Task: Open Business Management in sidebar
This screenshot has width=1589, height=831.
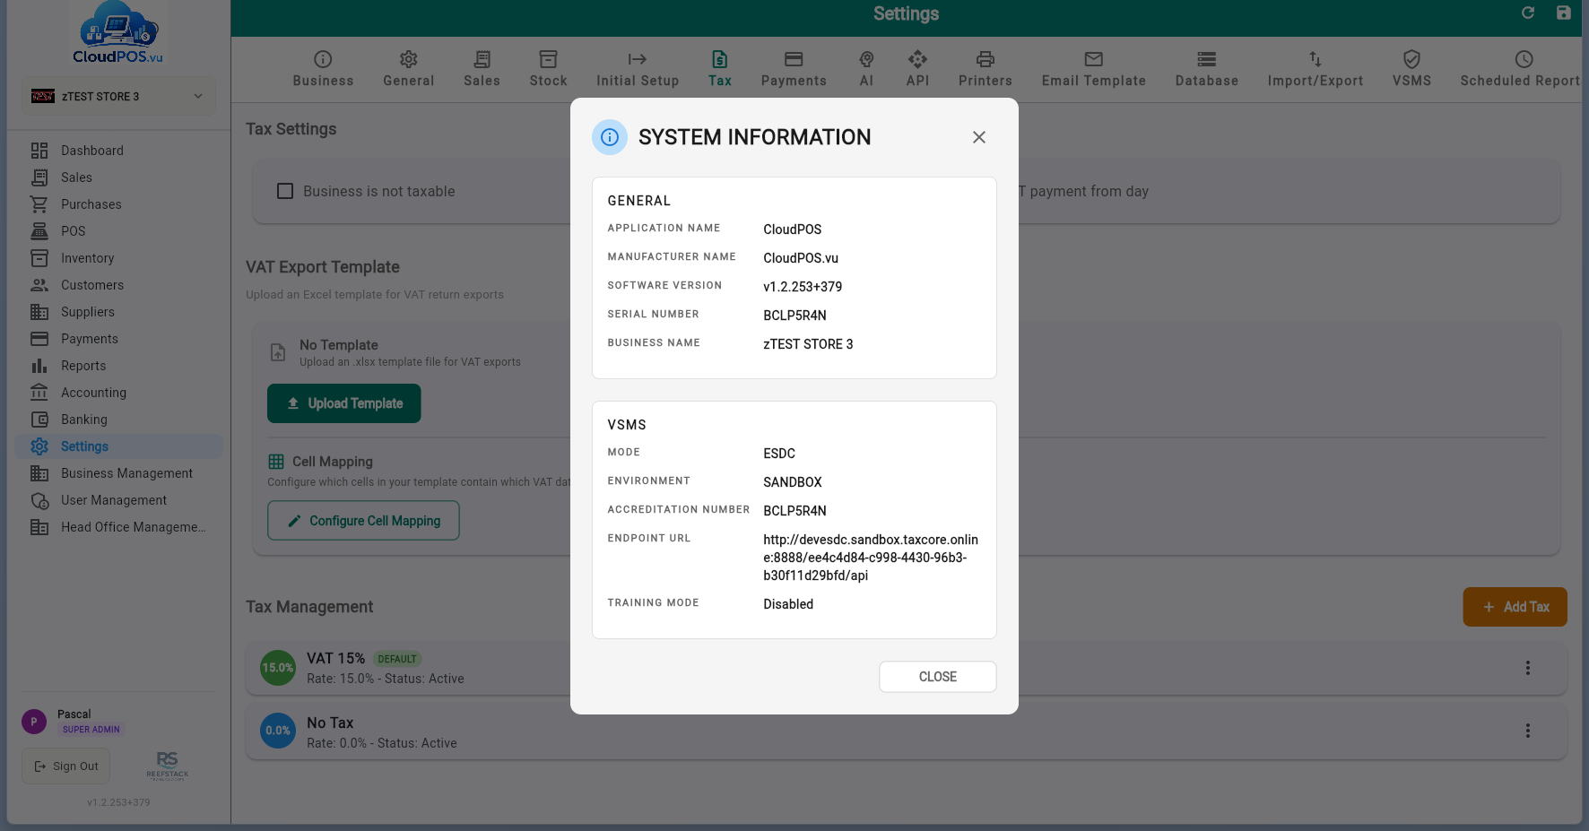Action: pyautogui.click(x=118, y=473)
